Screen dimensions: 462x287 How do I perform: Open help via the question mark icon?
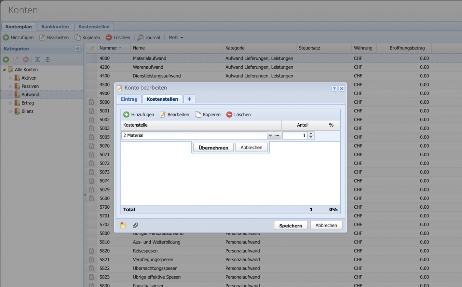[x=334, y=88]
